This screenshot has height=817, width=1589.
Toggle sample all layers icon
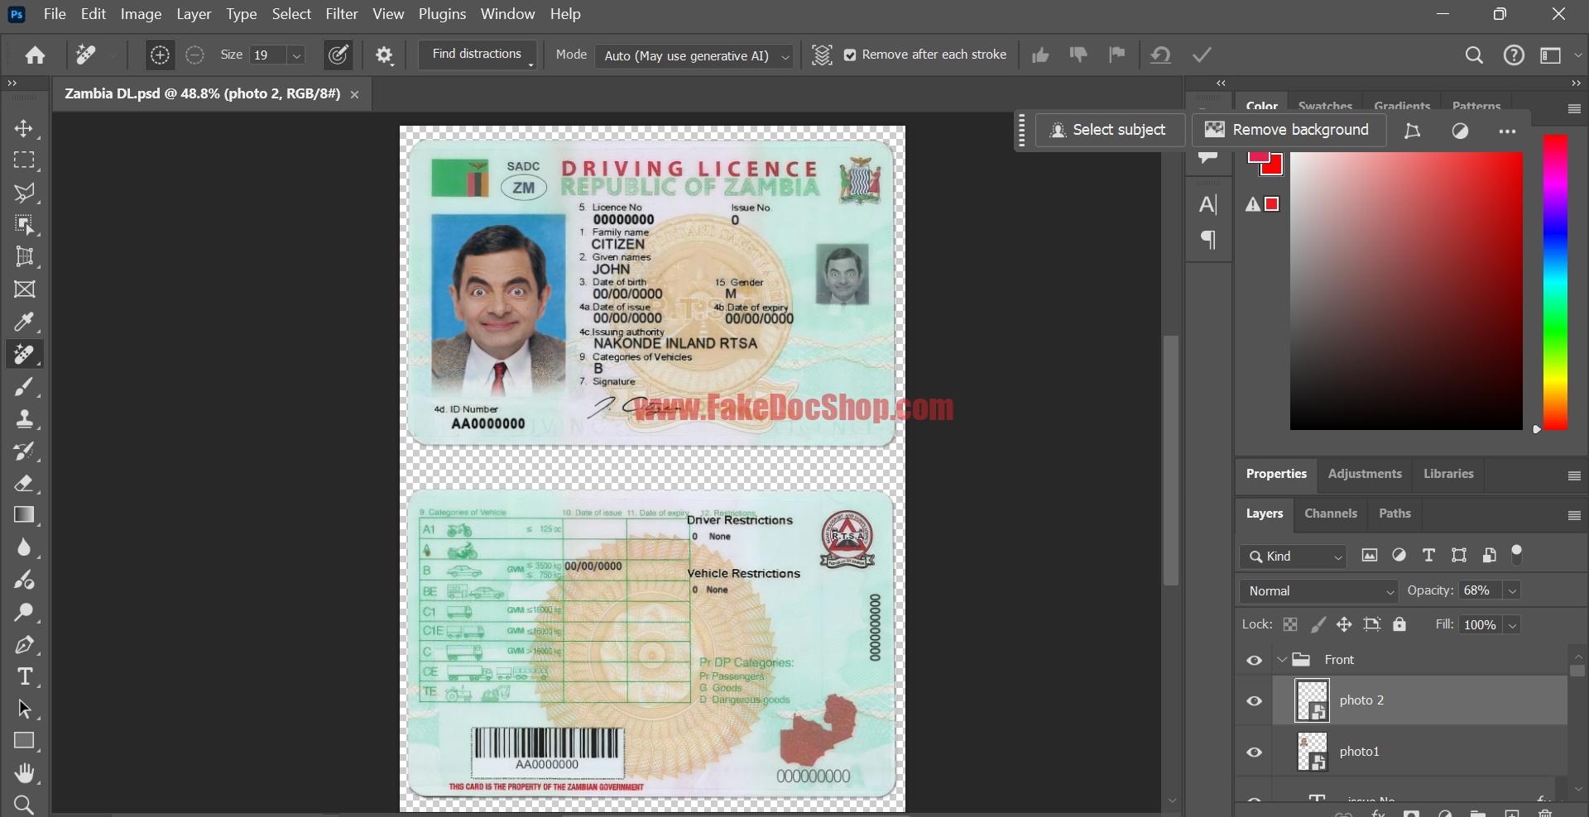pos(822,55)
